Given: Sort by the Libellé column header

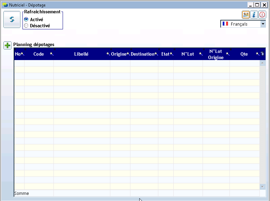Looking at the screenshot, I should pos(81,54).
